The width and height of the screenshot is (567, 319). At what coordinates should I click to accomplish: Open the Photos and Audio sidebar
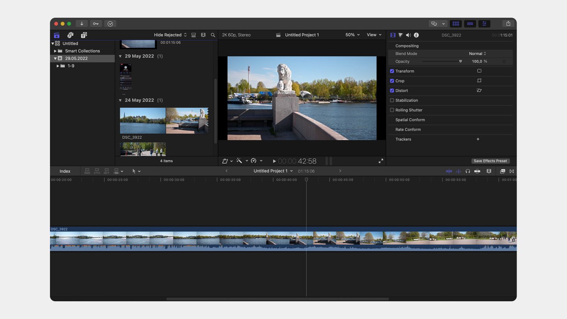(x=70, y=35)
